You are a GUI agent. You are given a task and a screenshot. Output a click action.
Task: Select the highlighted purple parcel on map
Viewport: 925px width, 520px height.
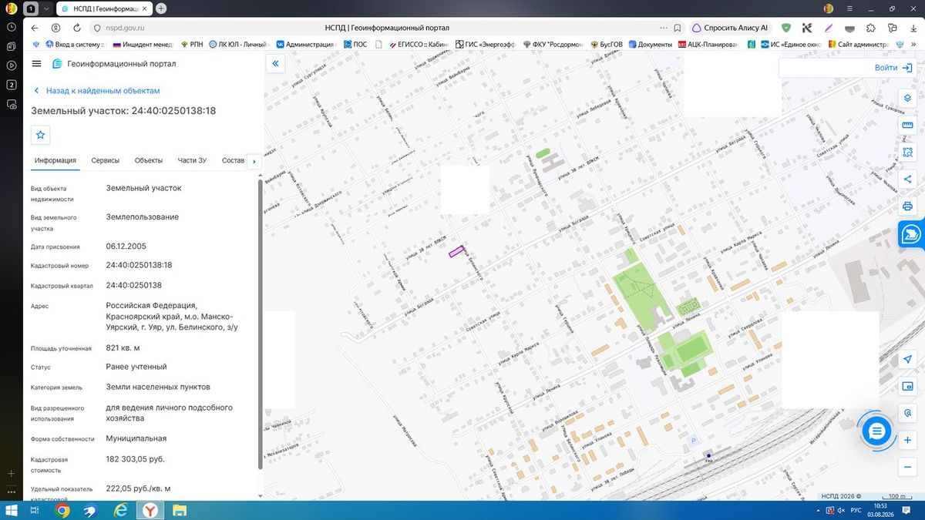pyautogui.click(x=457, y=251)
